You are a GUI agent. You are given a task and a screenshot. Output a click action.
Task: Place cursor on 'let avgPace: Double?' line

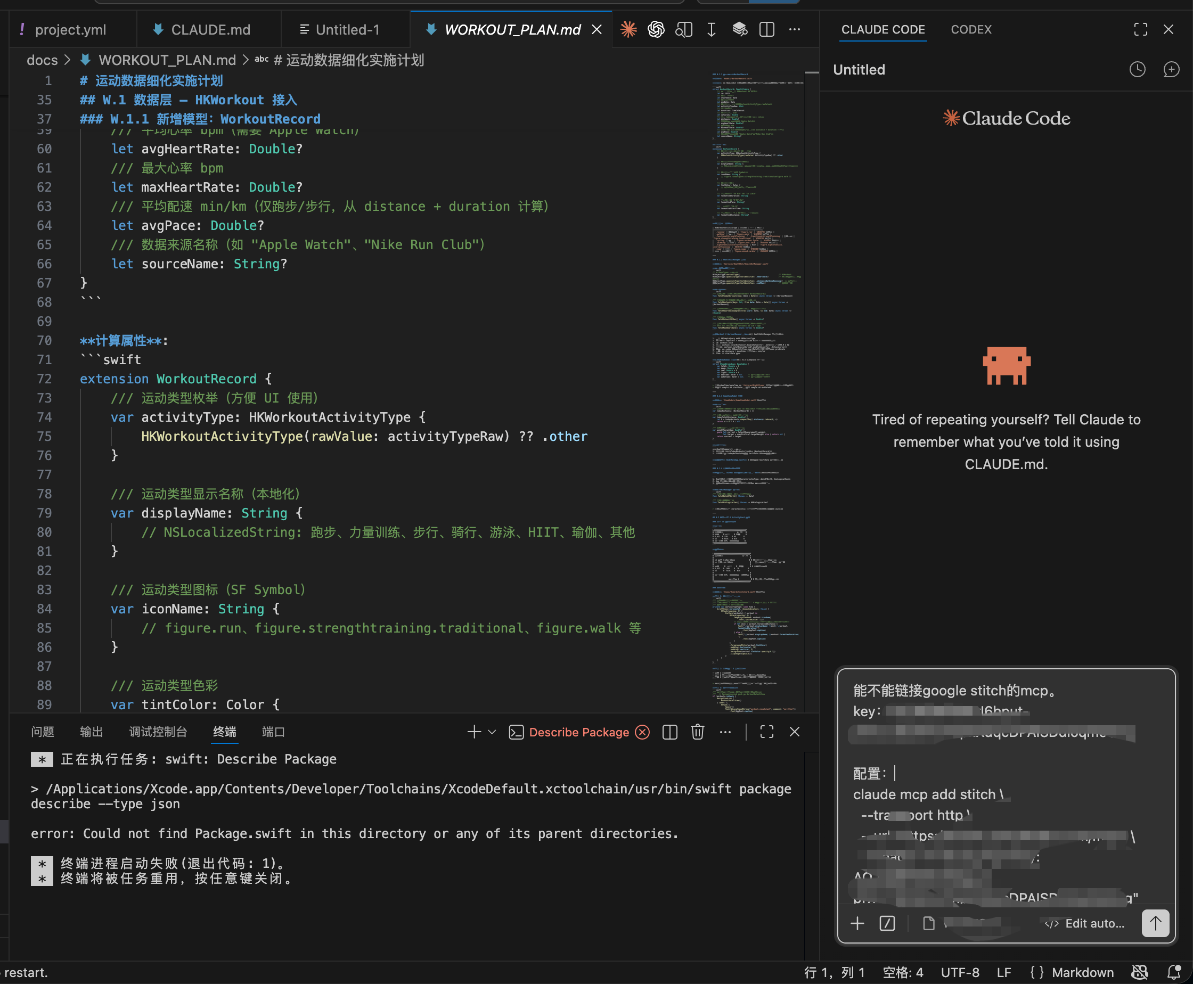(187, 226)
